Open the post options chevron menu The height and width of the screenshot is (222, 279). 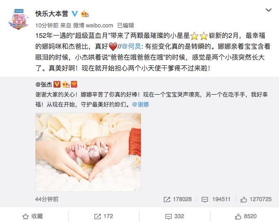click(268, 10)
